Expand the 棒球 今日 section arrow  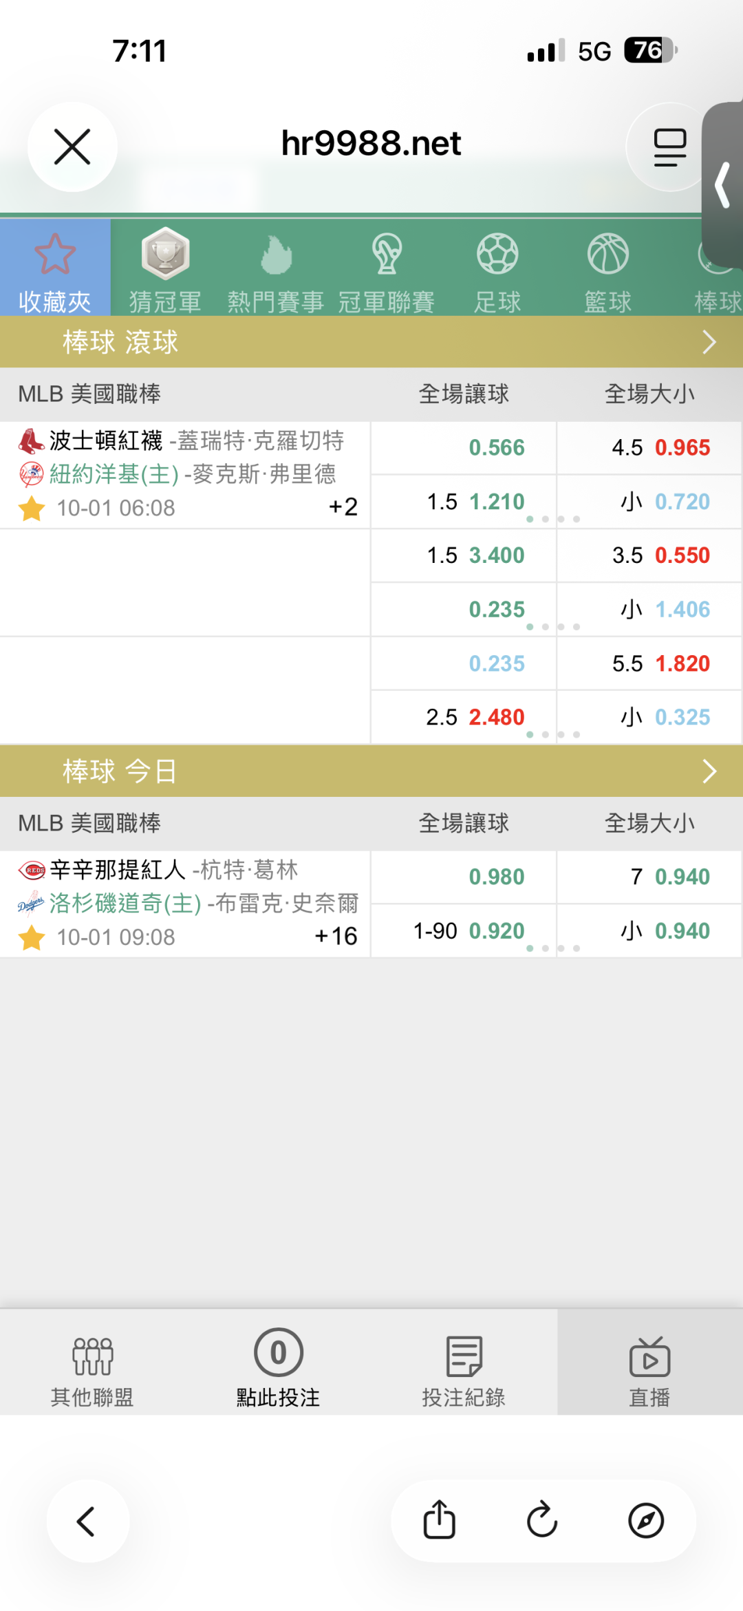709,771
